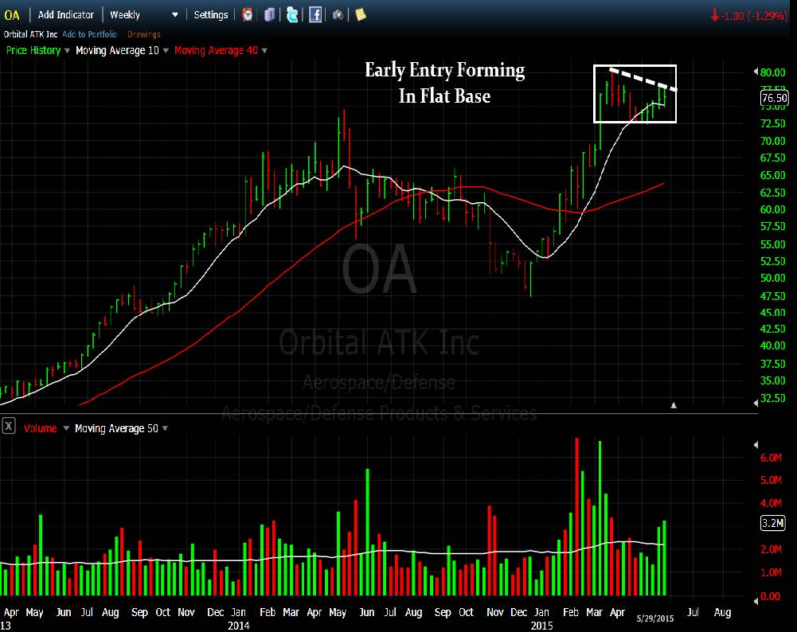Click the 2.0M volume axis label
The width and height of the screenshot is (797, 632).
(x=771, y=549)
